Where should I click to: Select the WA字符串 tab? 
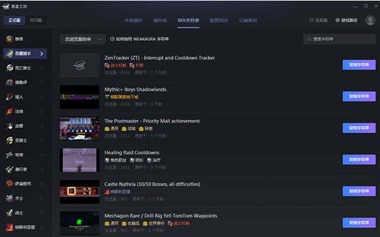click(188, 20)
